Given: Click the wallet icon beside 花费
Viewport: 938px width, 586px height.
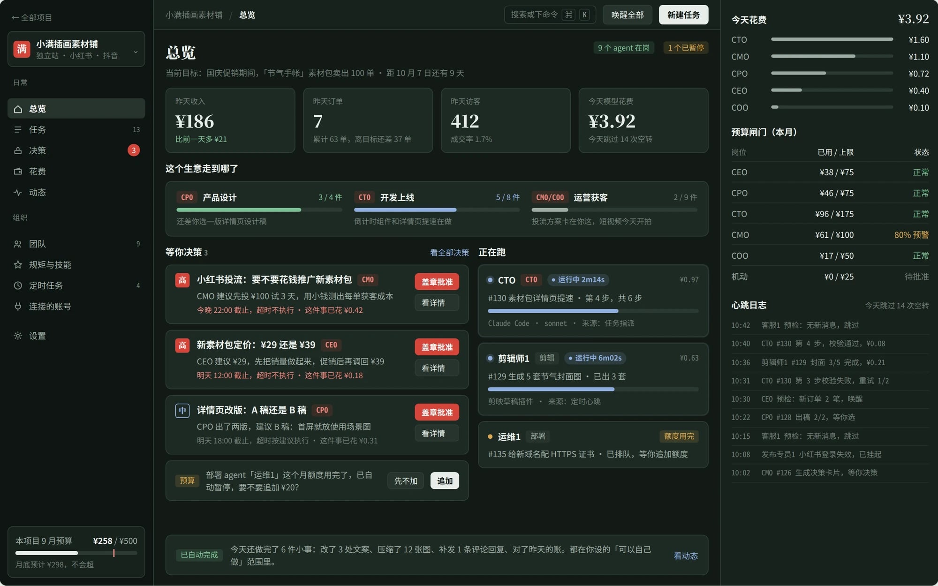Looking at the screenshot, I should [x=18, y=171].
